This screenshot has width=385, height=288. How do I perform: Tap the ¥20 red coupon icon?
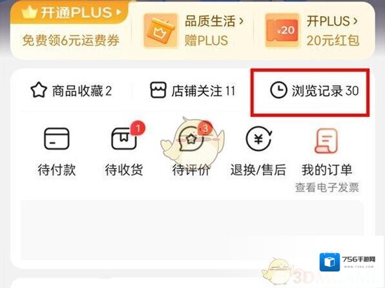point(282,30)
